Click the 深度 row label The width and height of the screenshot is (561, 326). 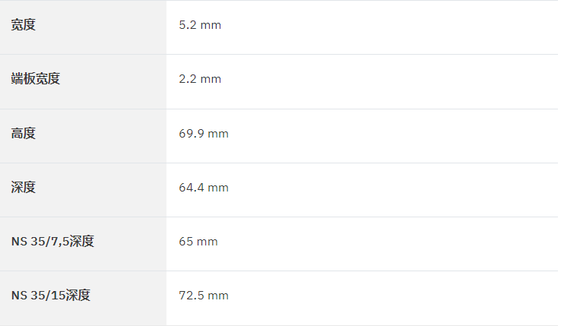[24, 188]
